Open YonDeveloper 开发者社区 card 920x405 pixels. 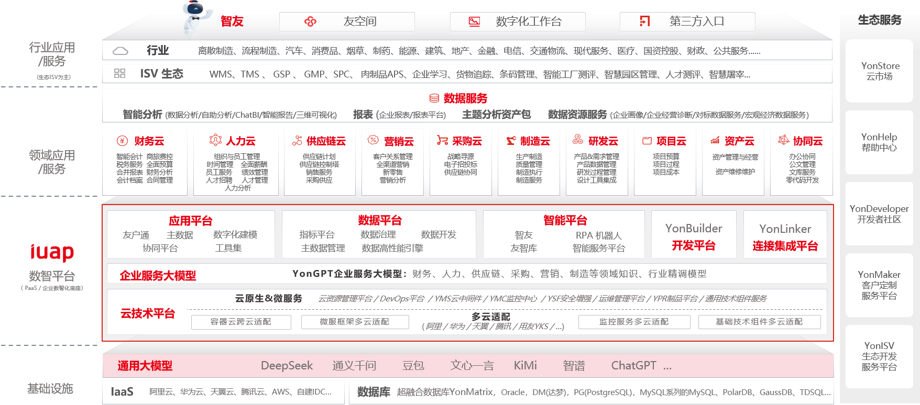tap(880, 213)
